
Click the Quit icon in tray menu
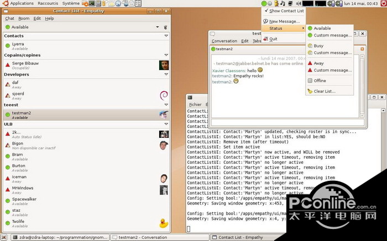point(265,39)
